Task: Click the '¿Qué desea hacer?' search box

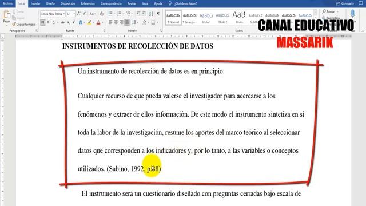Action: coord(183,3)
